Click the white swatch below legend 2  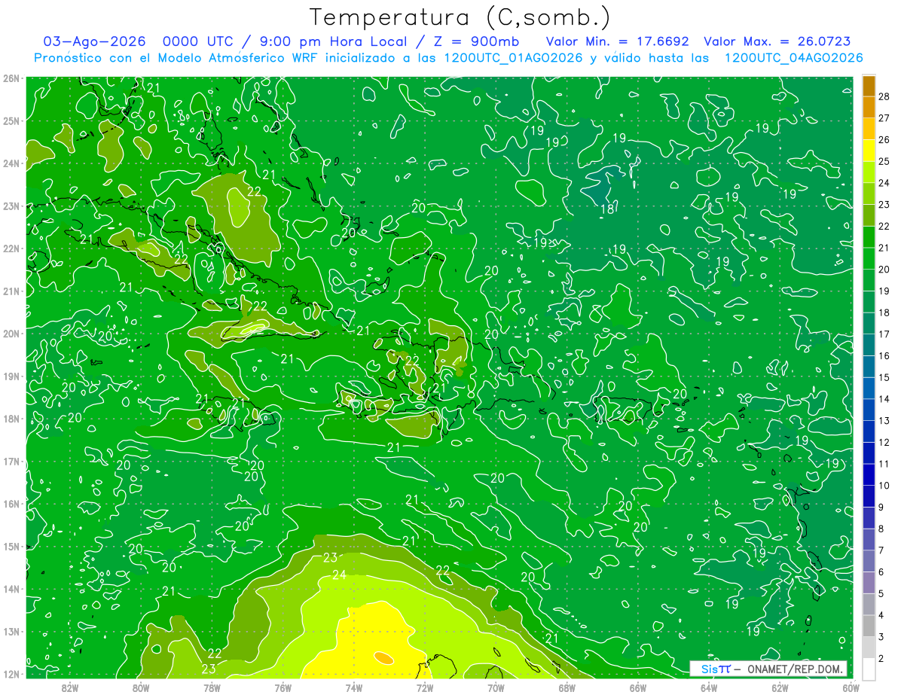pos(869,669)
